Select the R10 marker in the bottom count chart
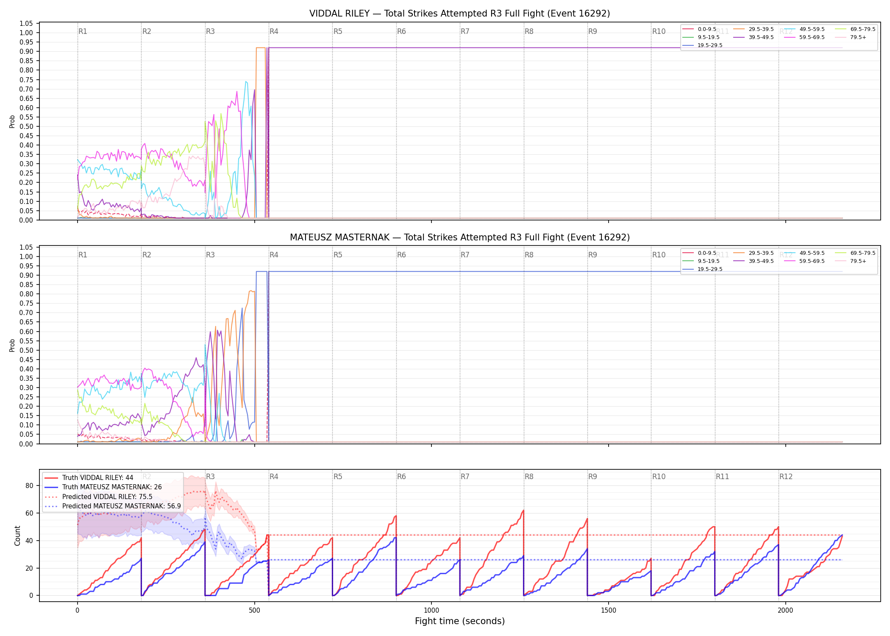The width and height of the screenshot is (890, 636). point(659,477)
